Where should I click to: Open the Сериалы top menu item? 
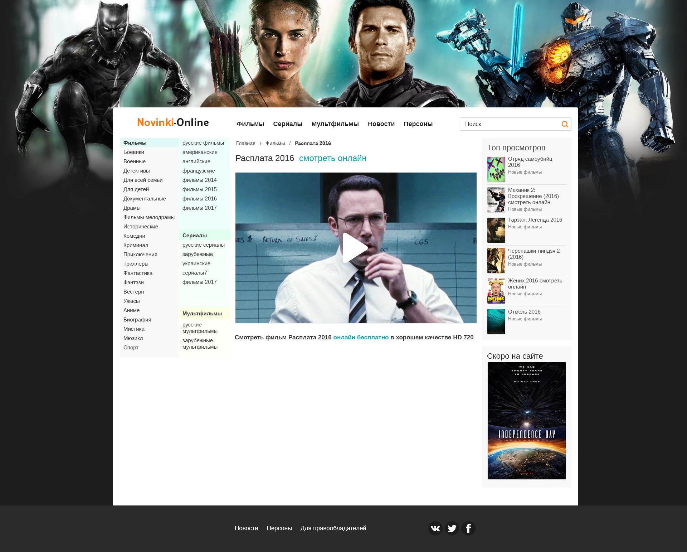pyautogui.click(x=288, y=124)
